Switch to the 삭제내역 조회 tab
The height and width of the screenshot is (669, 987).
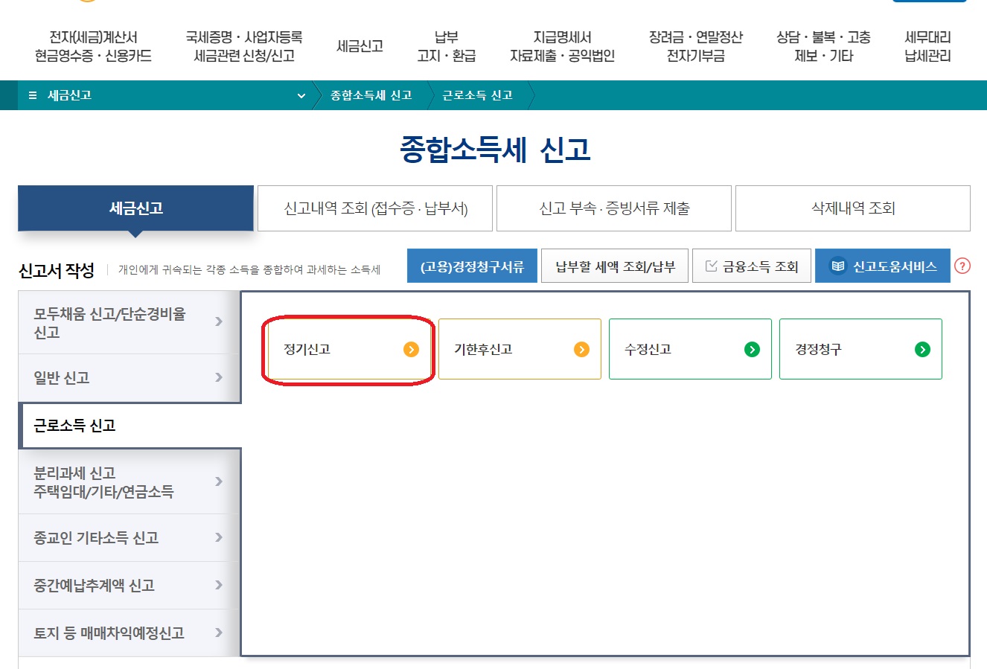[852, 208]
